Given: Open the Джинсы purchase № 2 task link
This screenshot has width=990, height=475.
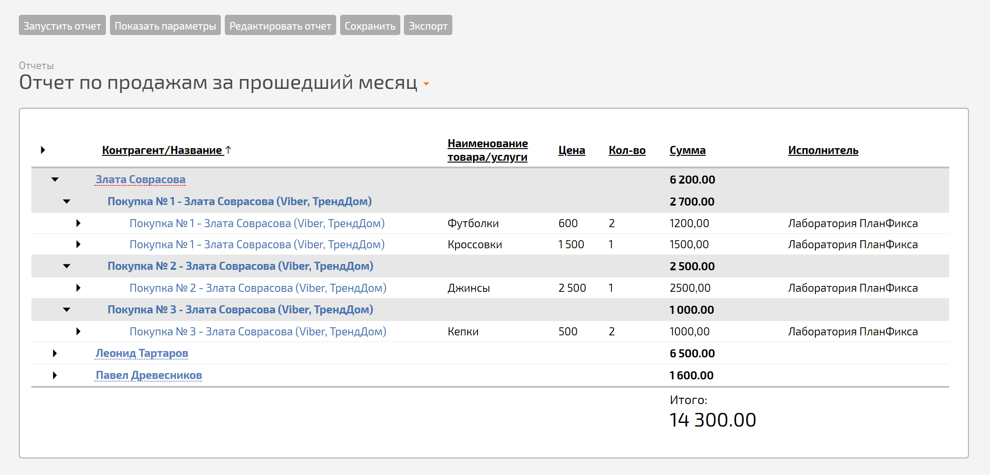Looking at the screenshot, I should coord(258,288).
